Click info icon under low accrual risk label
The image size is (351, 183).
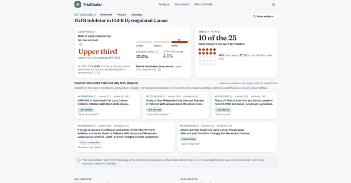click(x=81, y=44)
